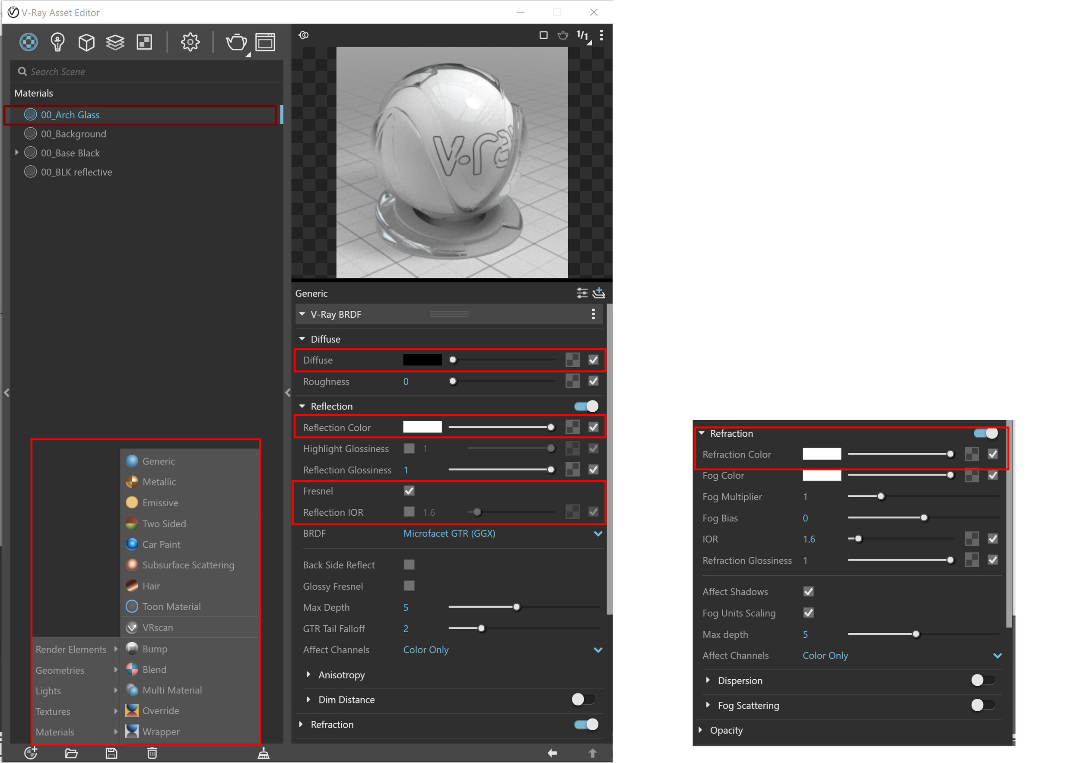Click the material preview sphere thumbnail
This screenshot has width=1080, height=763.
click(451, 162)
